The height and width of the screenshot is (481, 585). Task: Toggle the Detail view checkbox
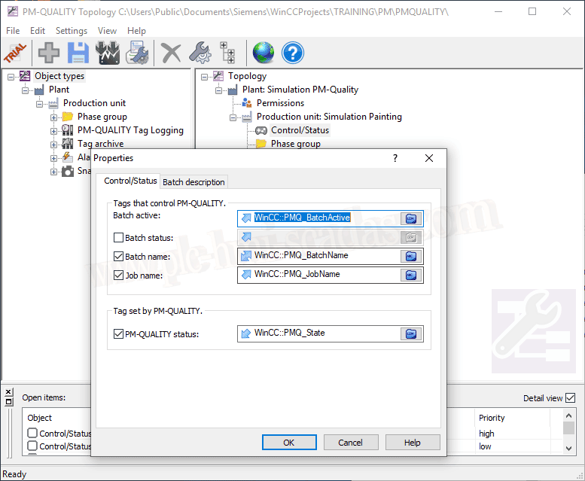click(x=570, y=398)
